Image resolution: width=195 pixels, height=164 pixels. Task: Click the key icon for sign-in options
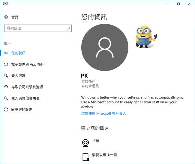point(6,75)
